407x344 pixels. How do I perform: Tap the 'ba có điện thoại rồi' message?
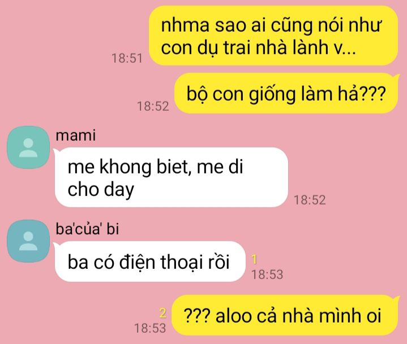pos(149,262)
